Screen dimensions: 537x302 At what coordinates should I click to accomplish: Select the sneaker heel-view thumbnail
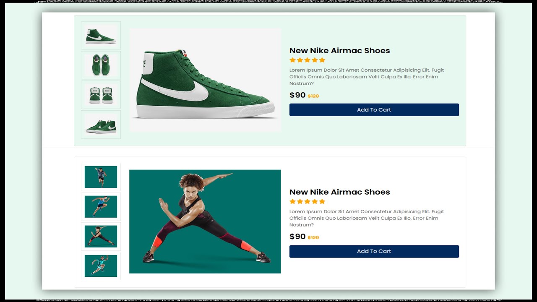click(x=101, y=95)
